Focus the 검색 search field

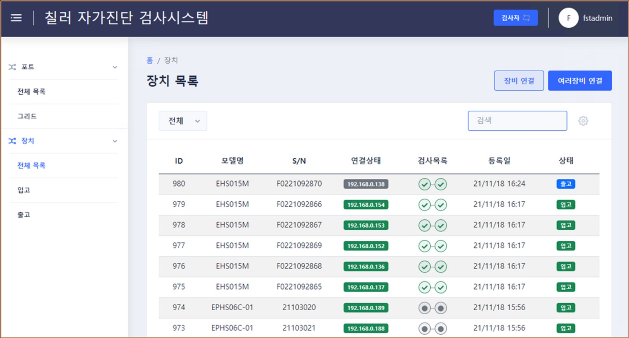point(517,121)
